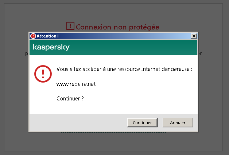Click the dimmed background page below dialog
This screenshot has width=229, height=155.
(113, 142)
